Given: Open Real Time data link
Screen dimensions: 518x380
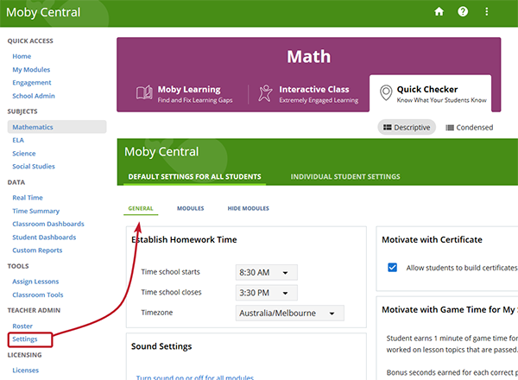Looking at the screenshot, I should pyautogui.click(x=28, y=198).
